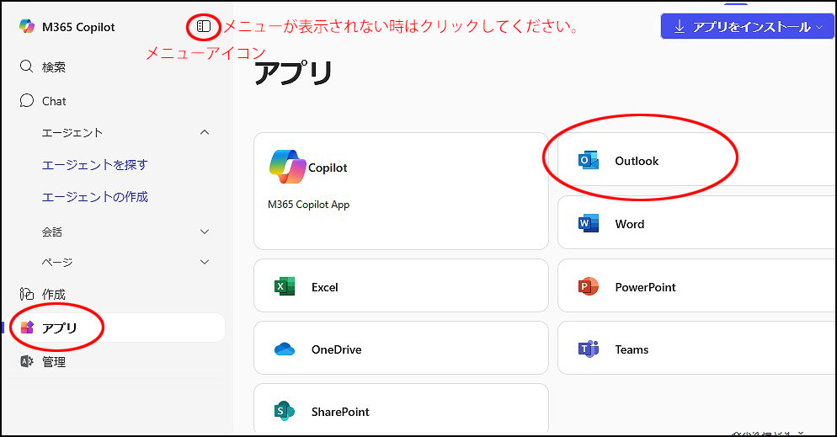This screenshot has width=837, height=437.
Task: Click the Excel card label
Action: click(324, 287)
